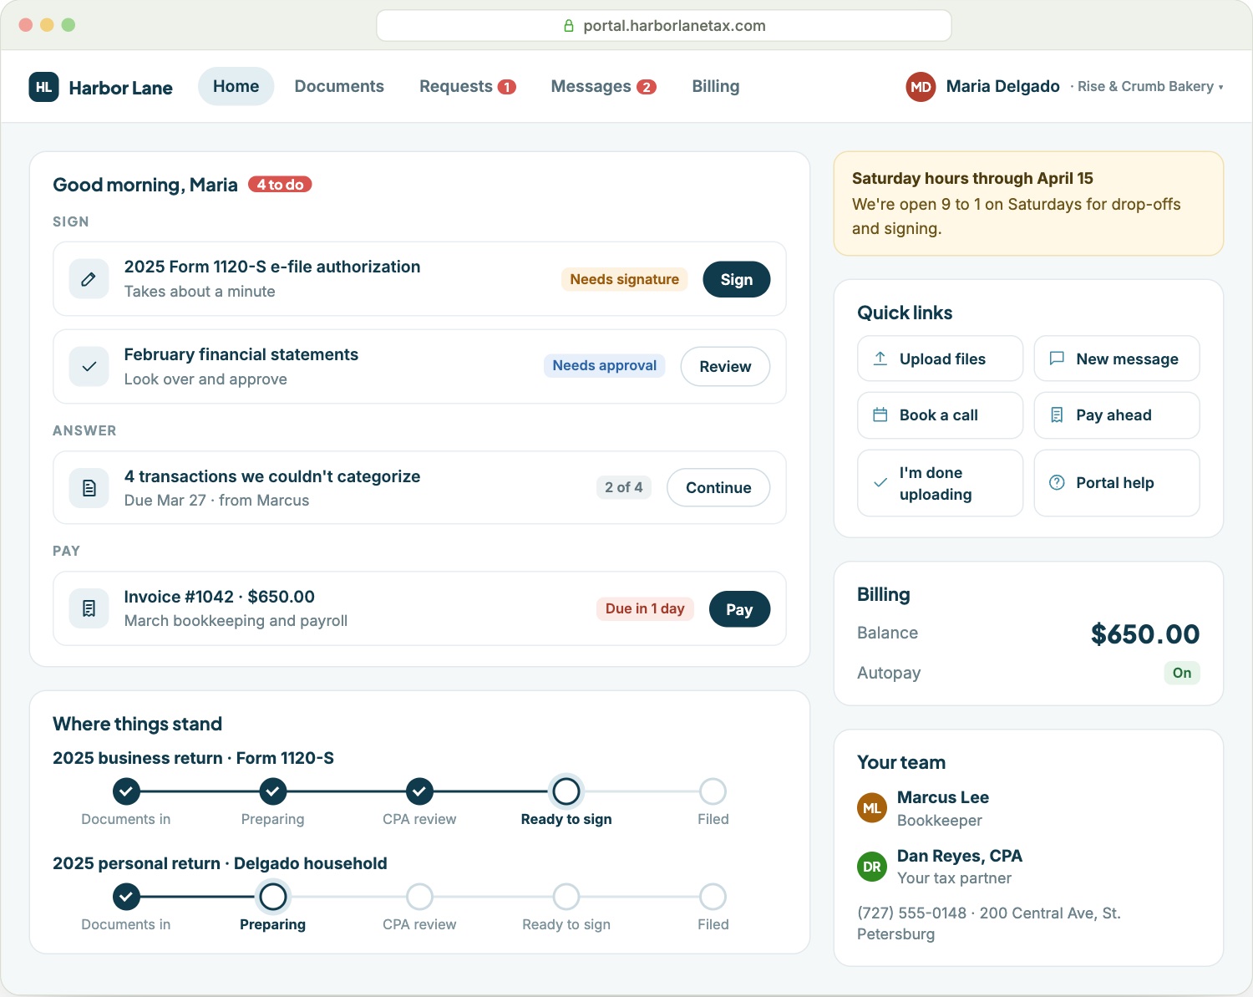Click the calendar icon in Book a call
The width and height of the screenshot is (1253, 997).
880,415
